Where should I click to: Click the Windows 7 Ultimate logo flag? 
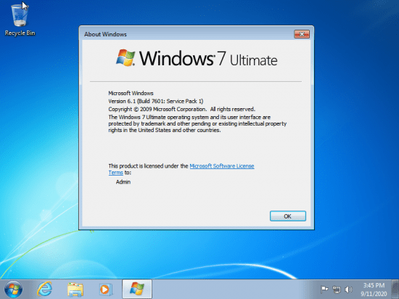pyautogui.click(x=126, y=58)
